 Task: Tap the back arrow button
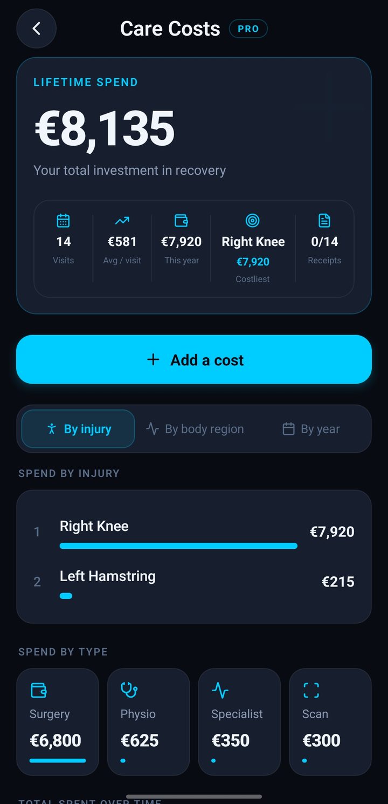point(37,29)
